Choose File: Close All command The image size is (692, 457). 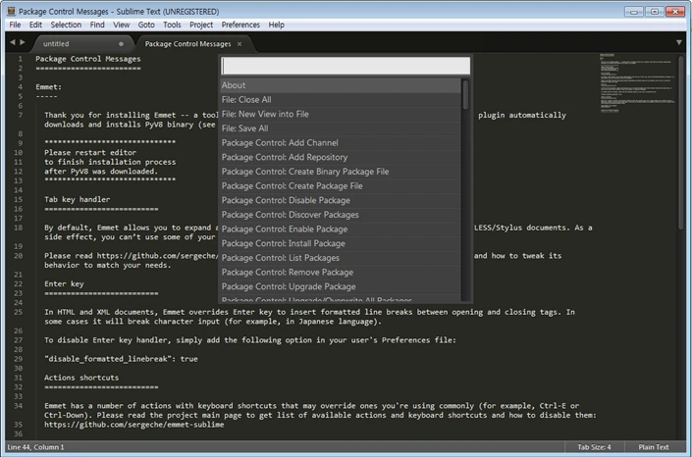[x=341, y=100]
